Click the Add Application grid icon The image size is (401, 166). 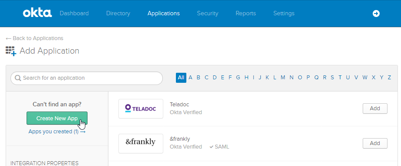11,51
